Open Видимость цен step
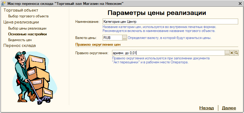Viewport: 244px width, 113px height. click(20, 40)
